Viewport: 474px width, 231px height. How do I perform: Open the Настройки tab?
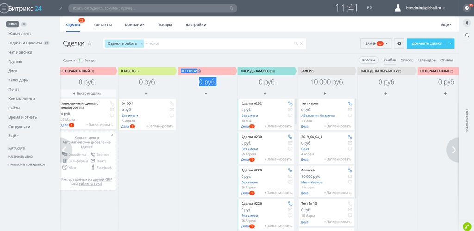196,25
